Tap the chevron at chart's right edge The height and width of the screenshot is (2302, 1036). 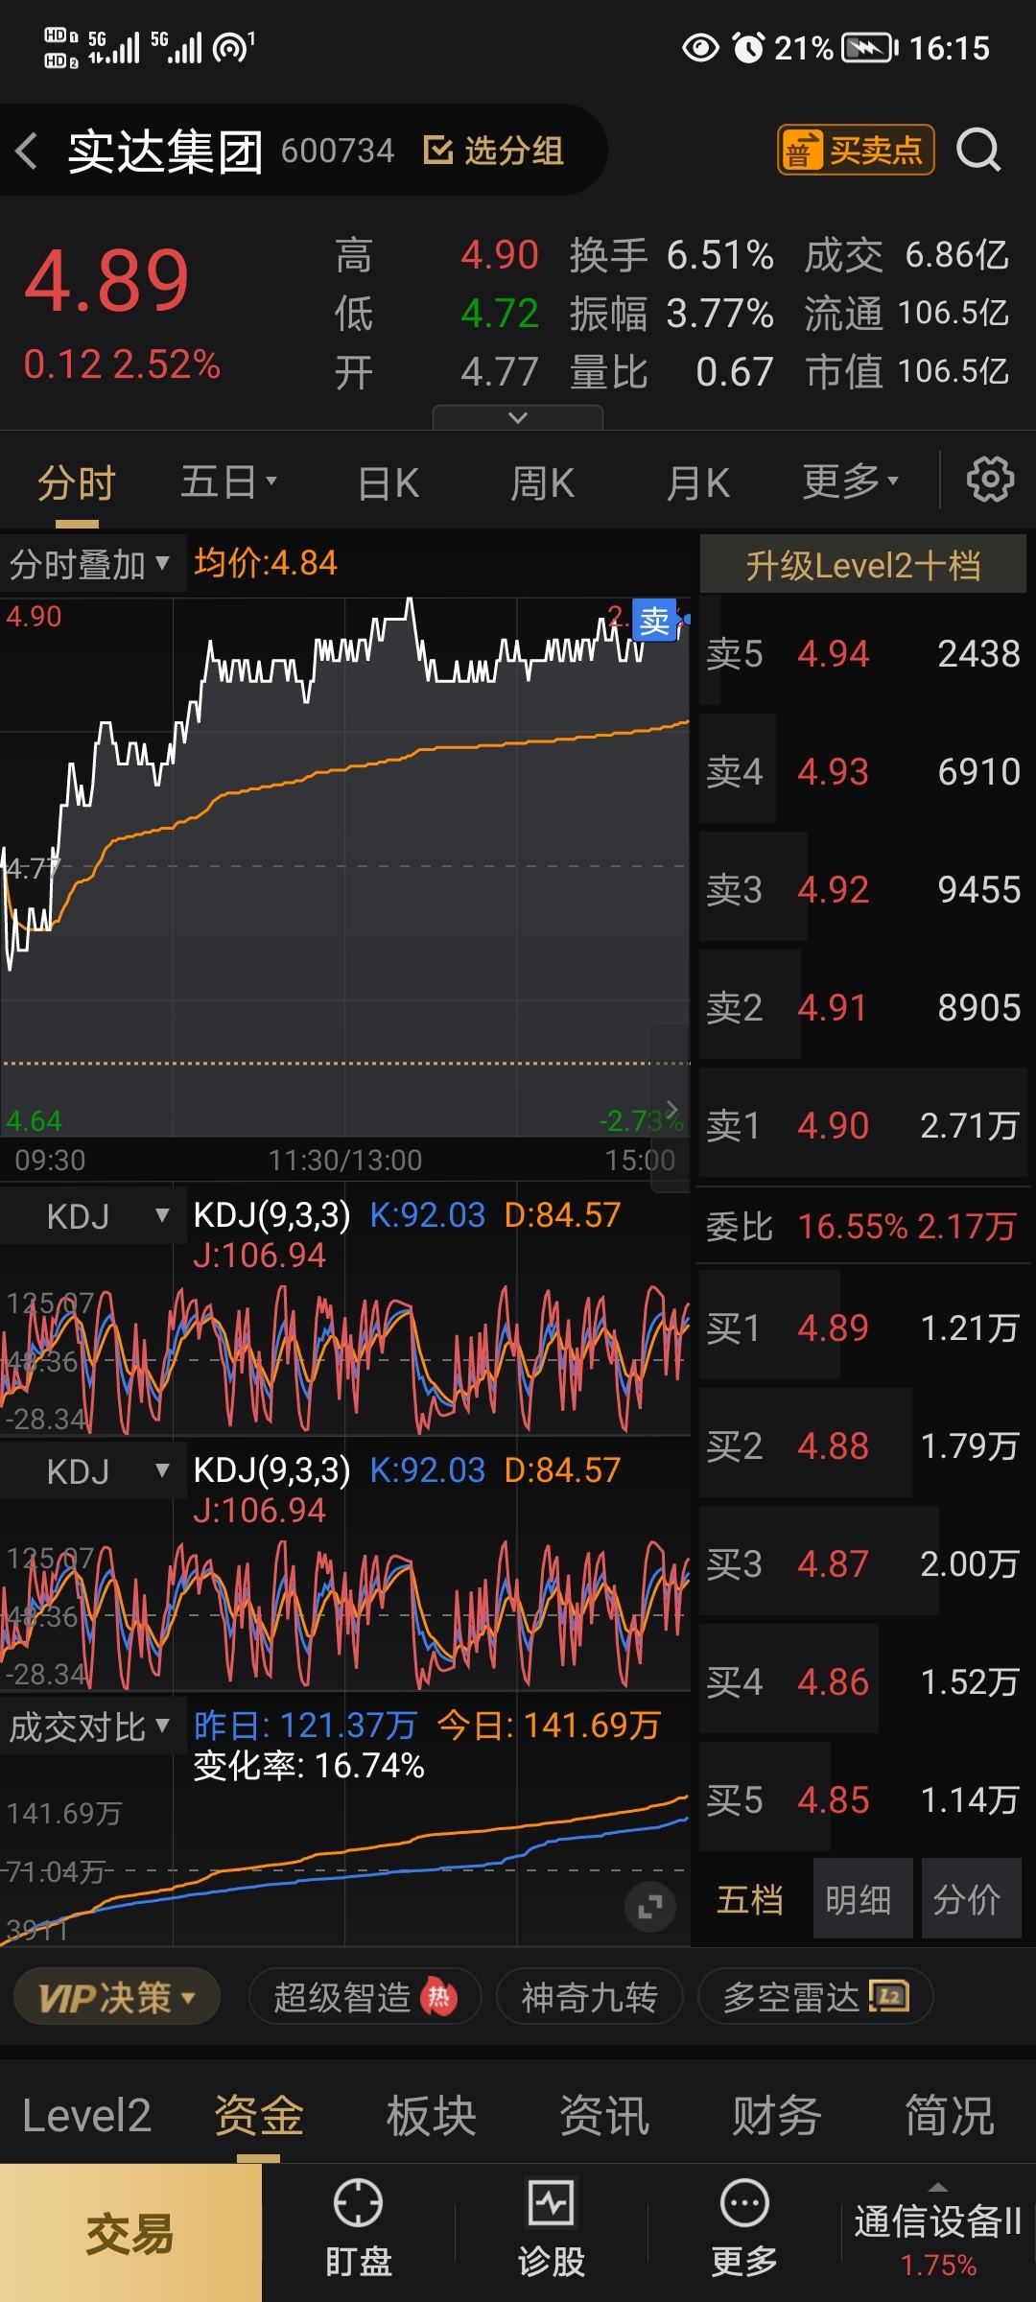(x=671, y=1109)
